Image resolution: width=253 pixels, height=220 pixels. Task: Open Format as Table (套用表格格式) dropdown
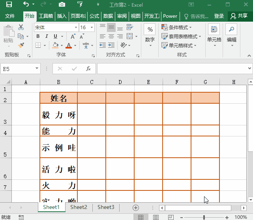181,36
